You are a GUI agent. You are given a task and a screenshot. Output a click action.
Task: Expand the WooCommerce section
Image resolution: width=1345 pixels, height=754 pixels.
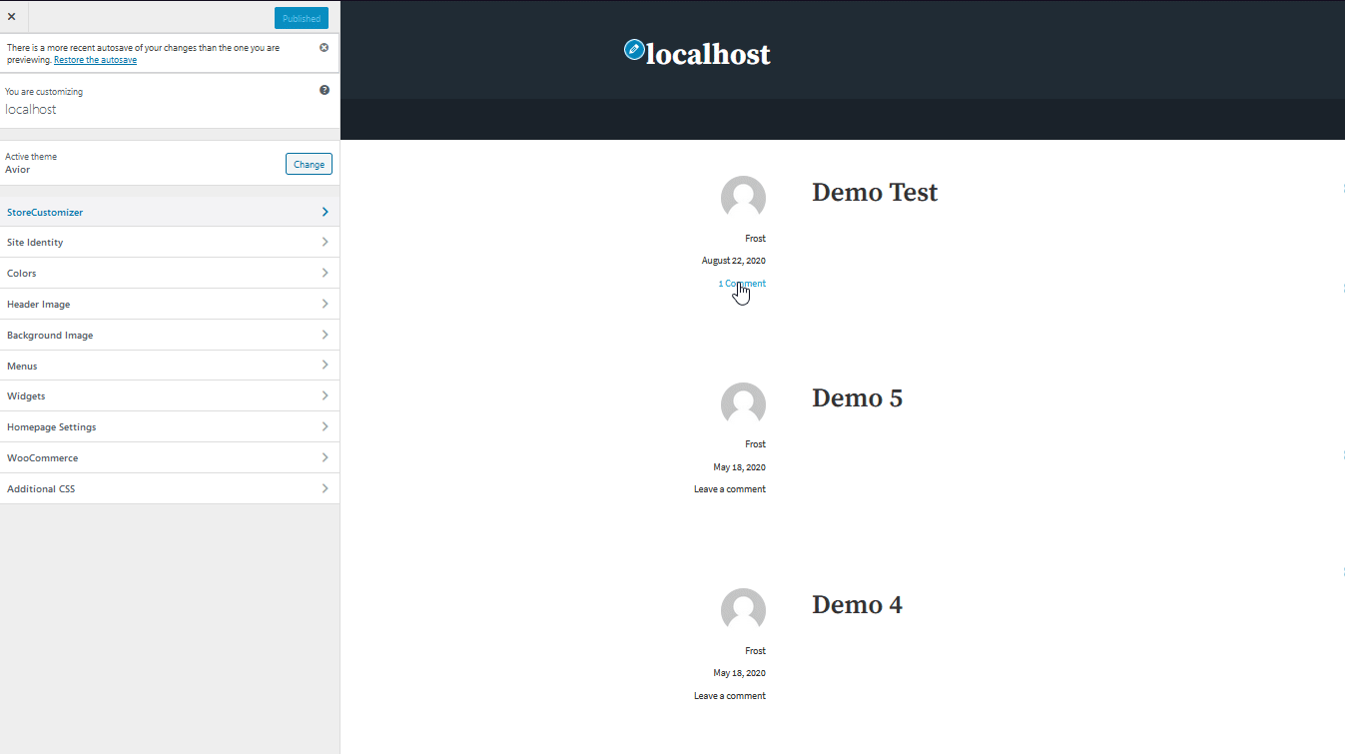(x=170, y=457)
